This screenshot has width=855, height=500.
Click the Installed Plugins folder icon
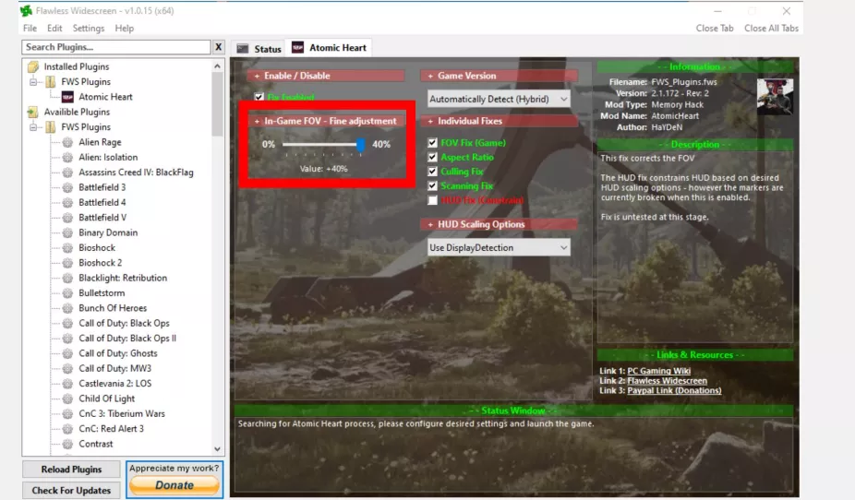[33, 66]
